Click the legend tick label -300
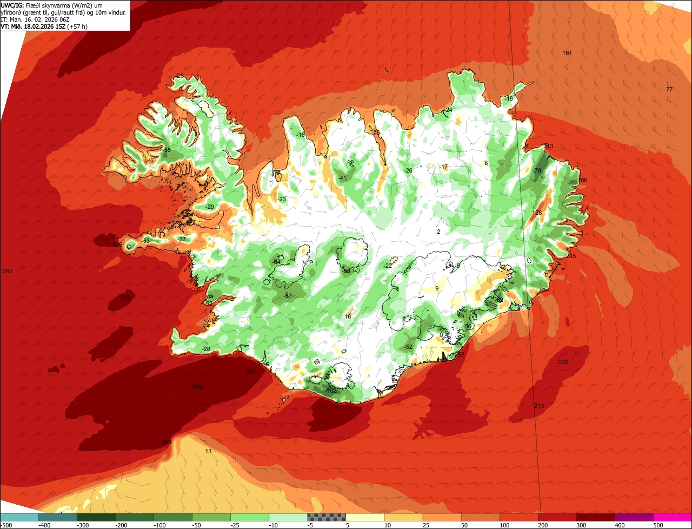This screenshot has width=692, height=529. (x=83, y=525)
